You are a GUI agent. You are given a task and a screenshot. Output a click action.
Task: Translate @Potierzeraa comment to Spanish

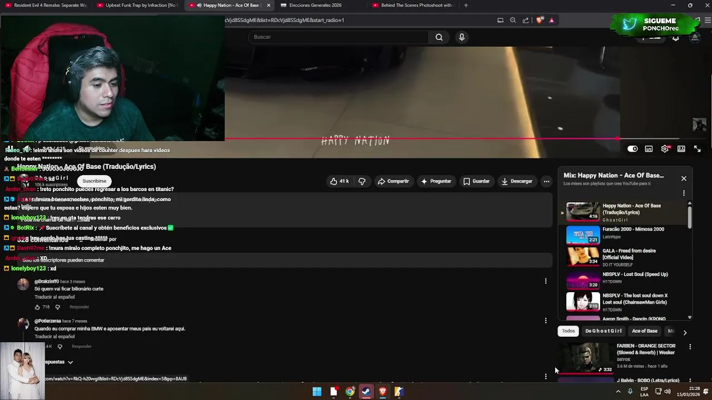55,337
